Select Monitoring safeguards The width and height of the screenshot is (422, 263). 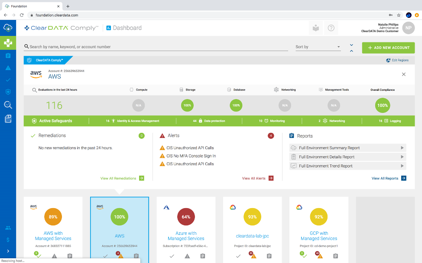point(272,121)
